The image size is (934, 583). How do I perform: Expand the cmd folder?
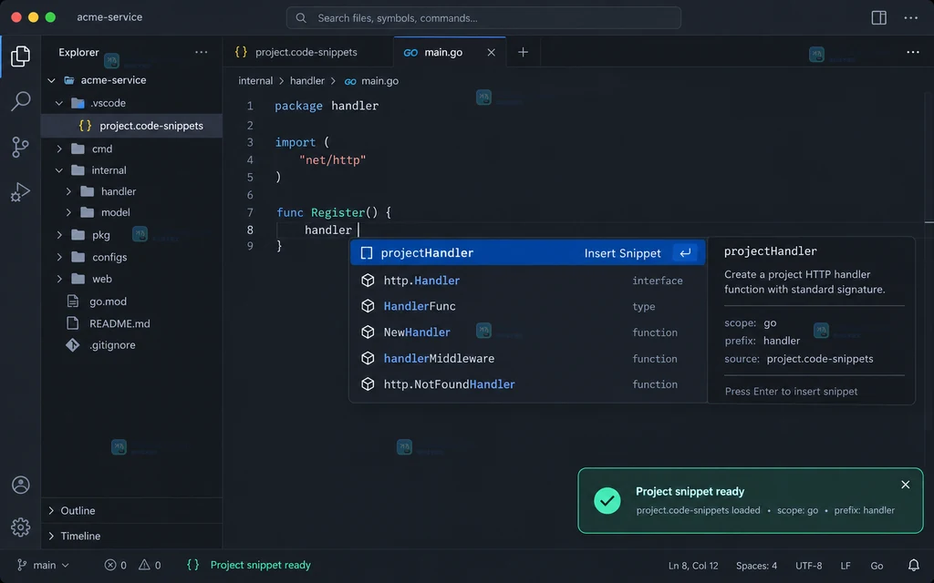(x=59, y=148)
